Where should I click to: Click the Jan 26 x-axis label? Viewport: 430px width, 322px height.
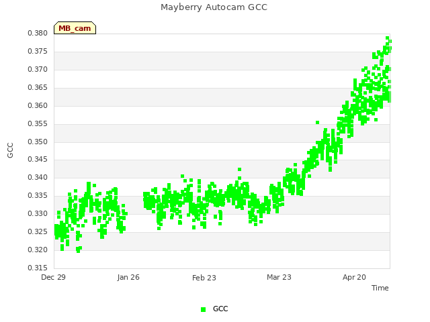pos(128,277)
